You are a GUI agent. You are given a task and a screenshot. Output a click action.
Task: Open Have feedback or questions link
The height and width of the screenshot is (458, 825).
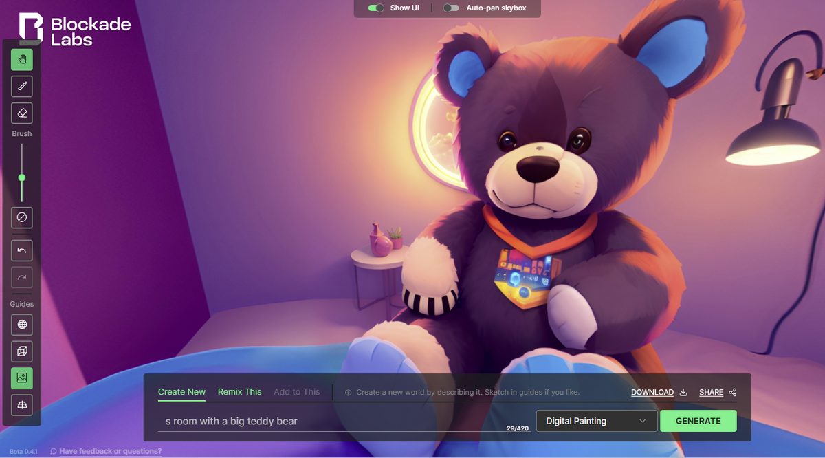pyautogui.click(x=111, y=452)
